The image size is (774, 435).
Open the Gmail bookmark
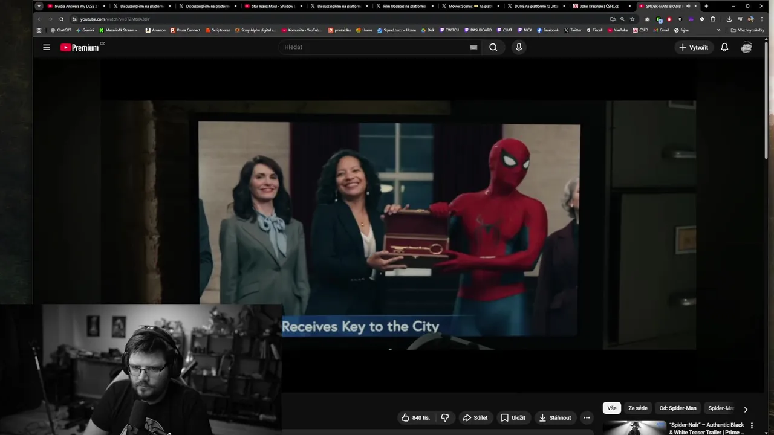coord(661,30)
